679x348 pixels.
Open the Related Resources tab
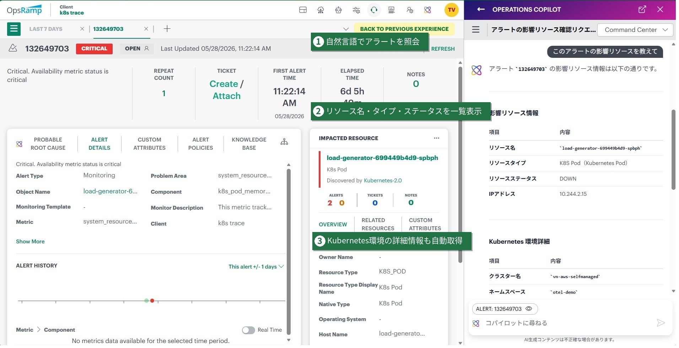[378, 224]
